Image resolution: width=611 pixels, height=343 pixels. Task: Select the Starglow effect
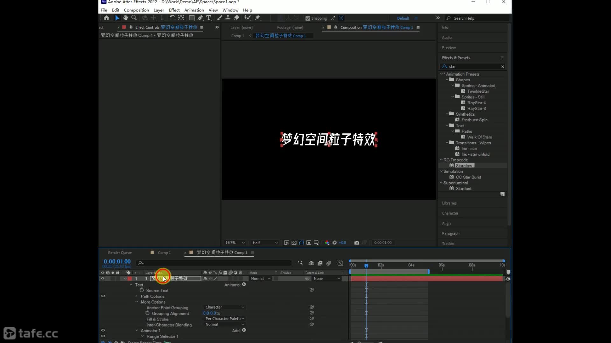pyautogui.click(x=464, y=165)
